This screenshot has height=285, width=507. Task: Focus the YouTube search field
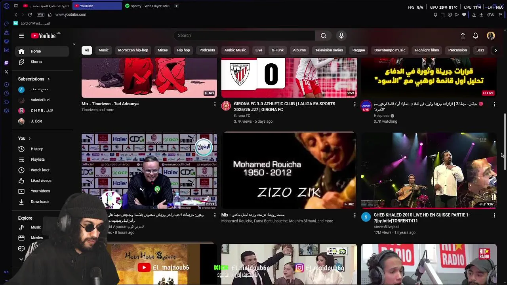(x=244, y=36)
